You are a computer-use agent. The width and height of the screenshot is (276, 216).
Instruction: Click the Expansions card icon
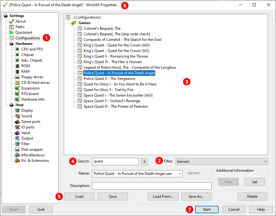[17, 88]
